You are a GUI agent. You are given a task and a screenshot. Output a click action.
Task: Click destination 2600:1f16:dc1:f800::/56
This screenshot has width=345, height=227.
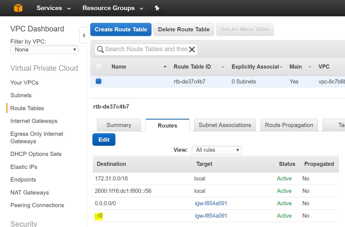pos(123,191)
